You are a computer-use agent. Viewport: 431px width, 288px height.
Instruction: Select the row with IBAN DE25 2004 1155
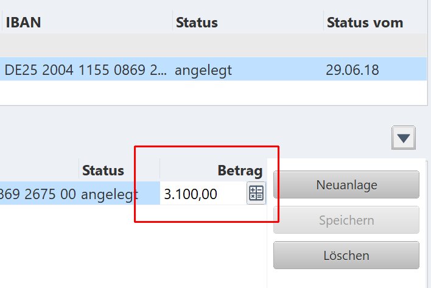[213, 69]
